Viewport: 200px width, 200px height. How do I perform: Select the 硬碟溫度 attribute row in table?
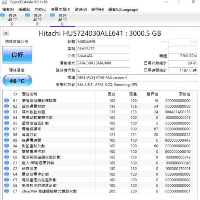[98, 168]
